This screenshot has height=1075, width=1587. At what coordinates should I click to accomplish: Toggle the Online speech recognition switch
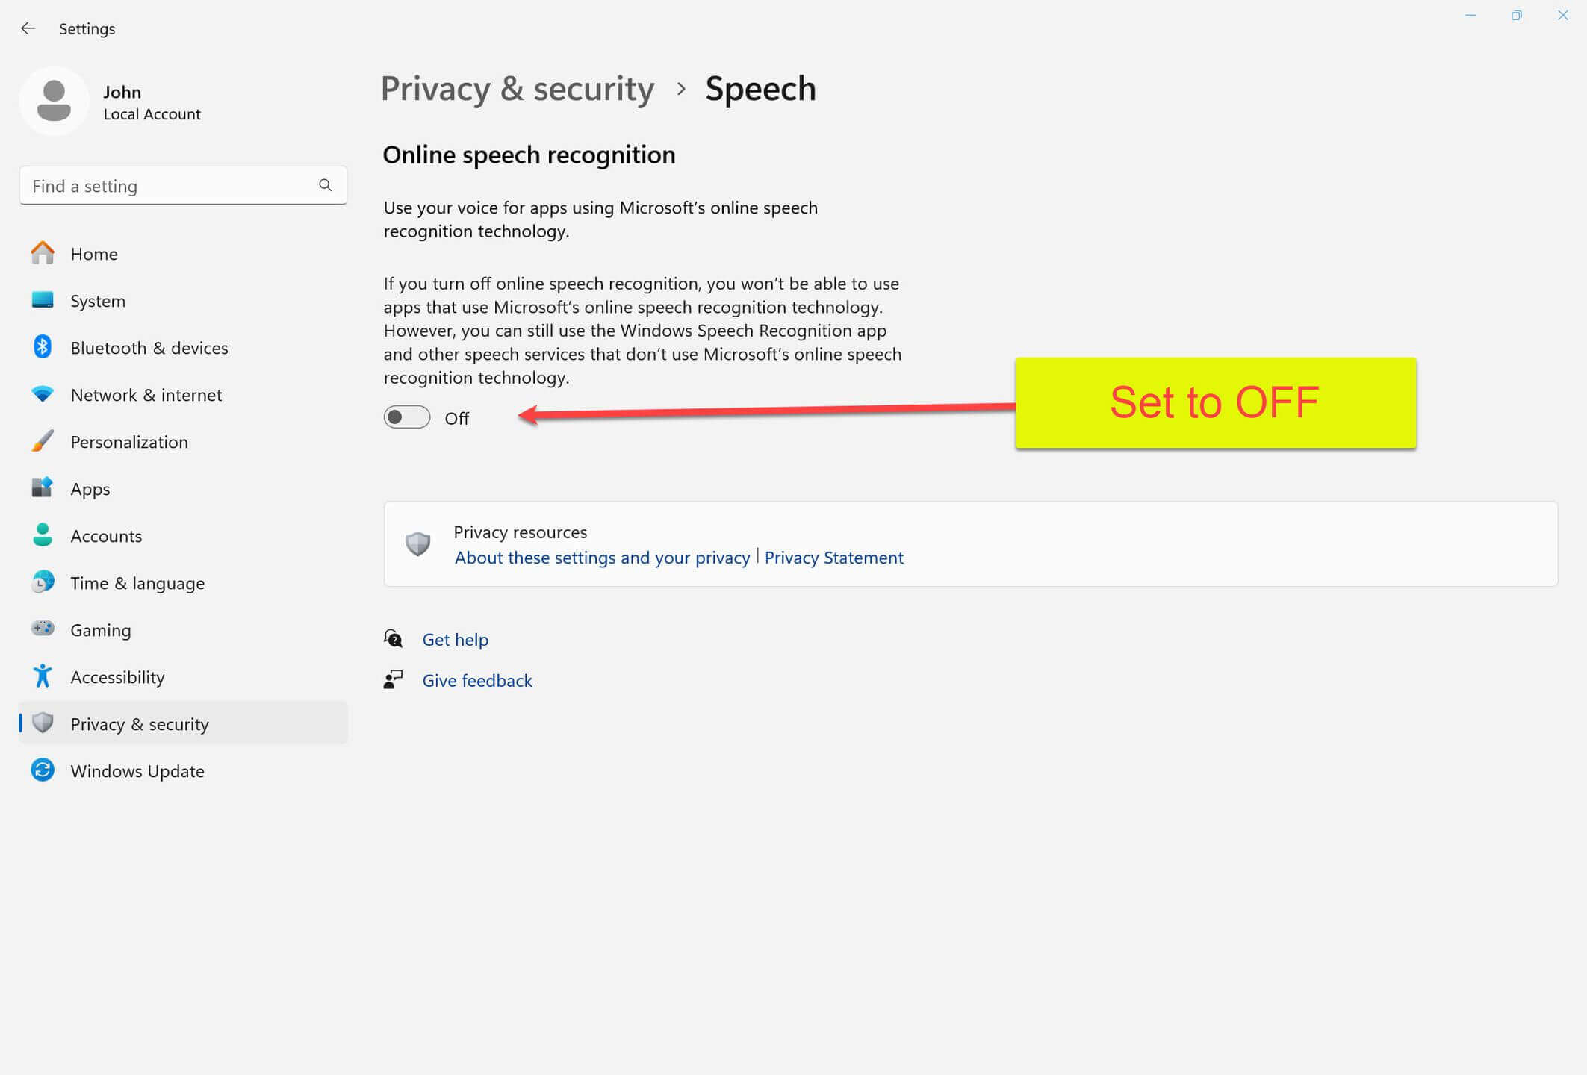tap(407, 417)
